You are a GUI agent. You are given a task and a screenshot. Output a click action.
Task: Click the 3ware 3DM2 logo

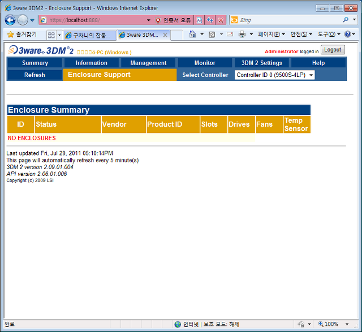41,50
